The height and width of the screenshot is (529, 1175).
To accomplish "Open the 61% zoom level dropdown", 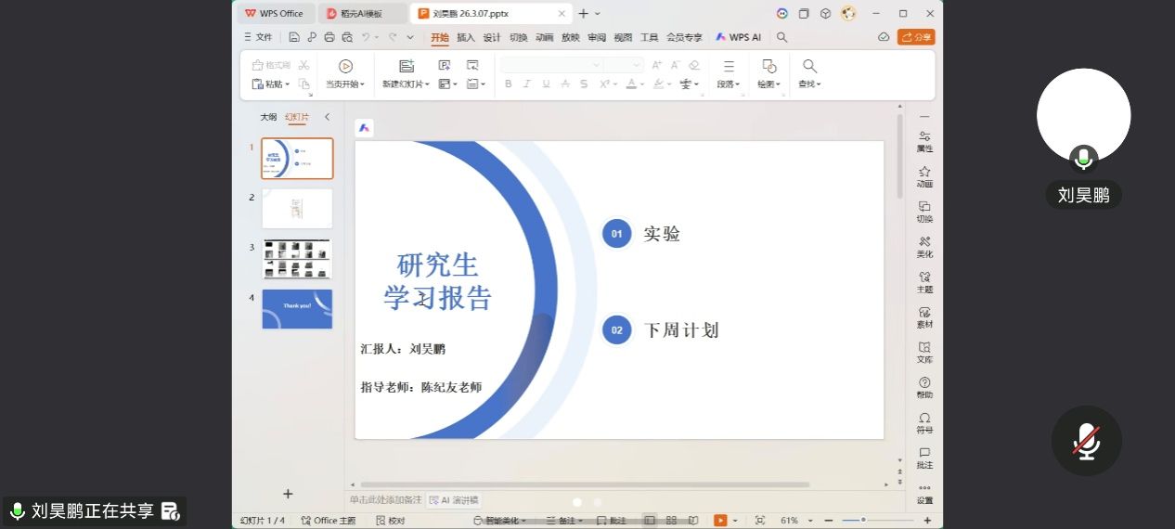I will [x=794, y=521].
